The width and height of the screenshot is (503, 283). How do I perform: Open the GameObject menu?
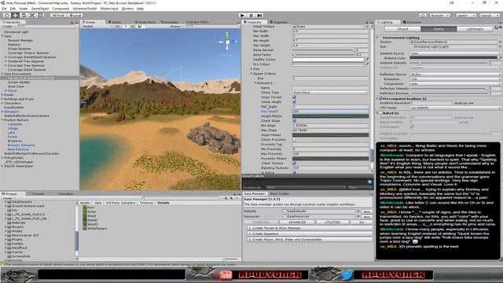(x=40, y=9)
